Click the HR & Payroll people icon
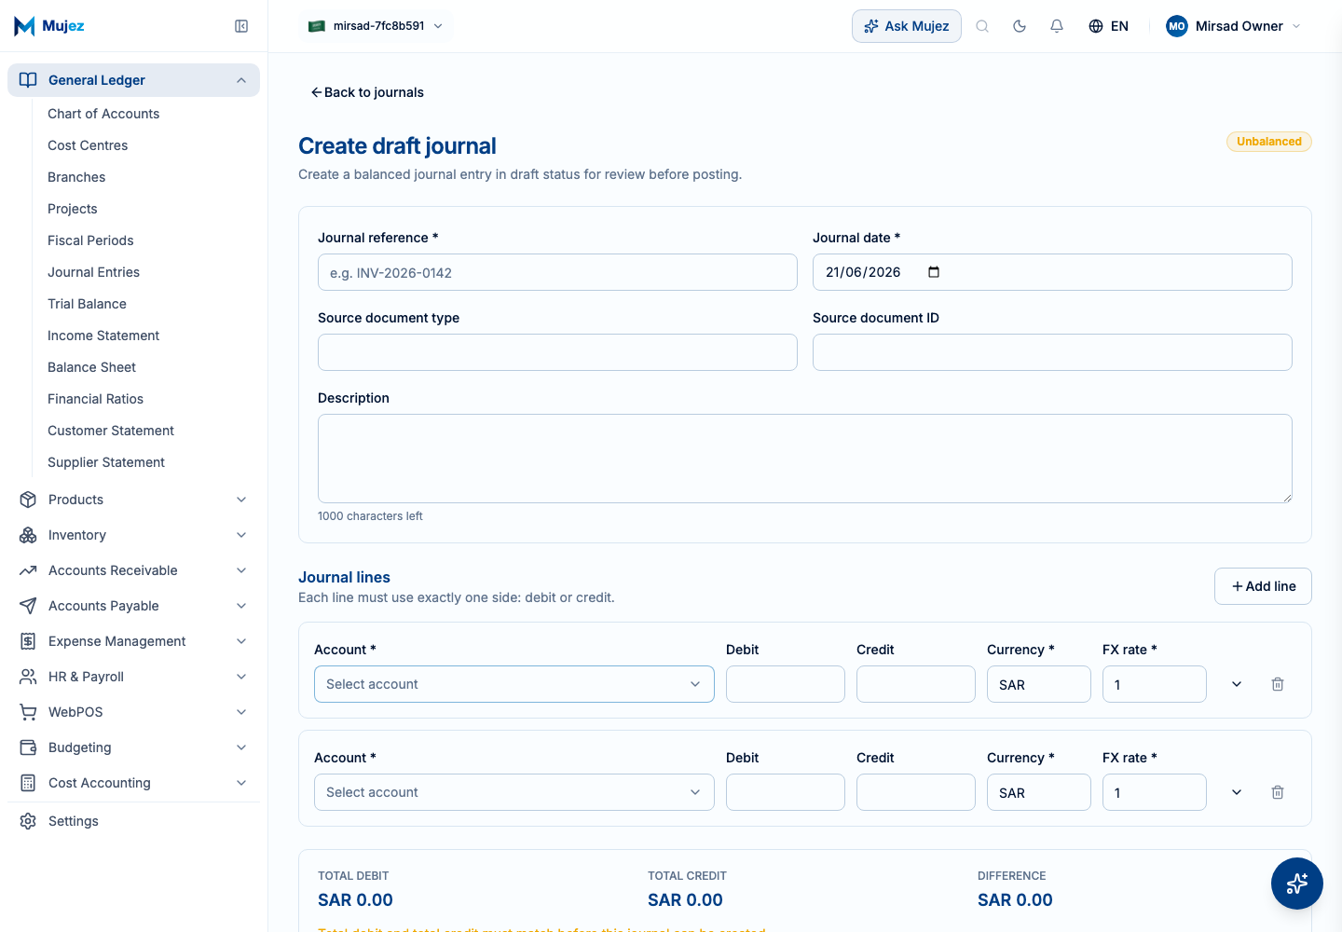This screenshot has width=1342, height=932. click(28, 677)
